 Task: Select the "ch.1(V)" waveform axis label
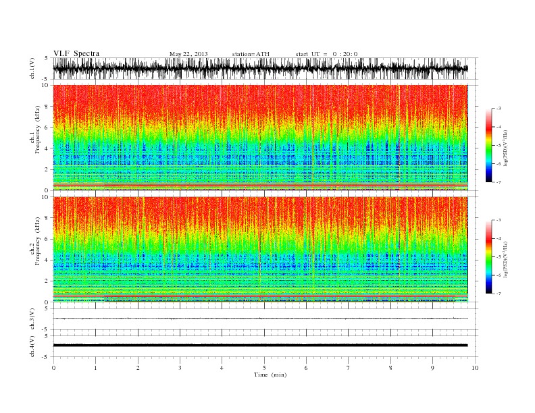pyautogui.click(x=32, y=68)
